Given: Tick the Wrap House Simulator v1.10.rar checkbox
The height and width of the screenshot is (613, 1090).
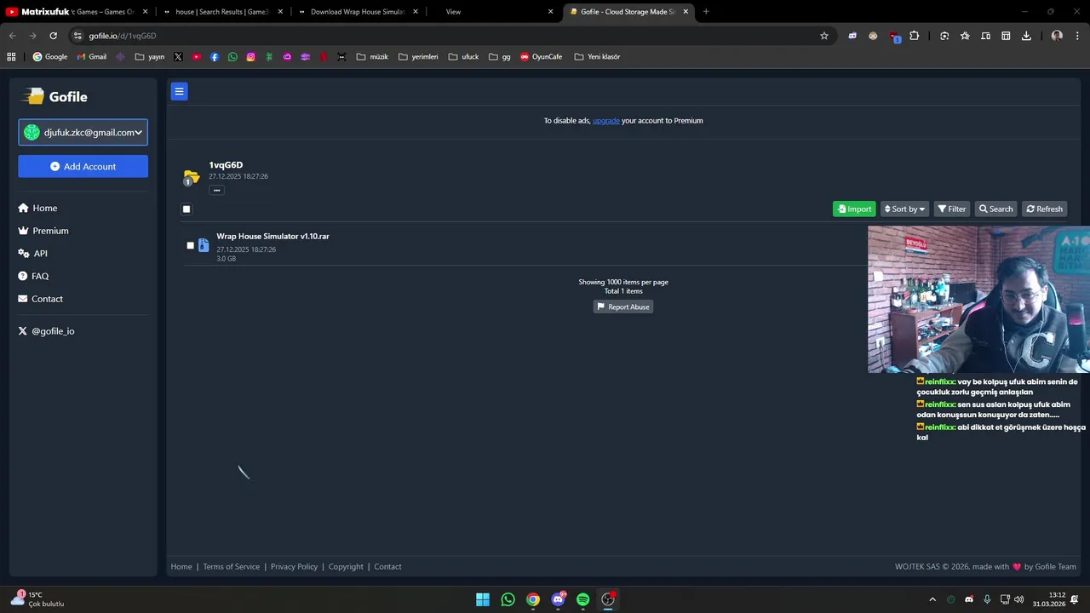Looking at the screenshot, I should [x=190, y=245].
